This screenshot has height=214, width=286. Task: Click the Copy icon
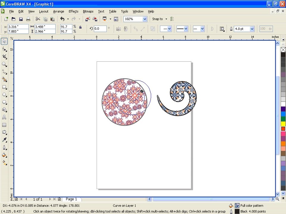pos(45,19)
